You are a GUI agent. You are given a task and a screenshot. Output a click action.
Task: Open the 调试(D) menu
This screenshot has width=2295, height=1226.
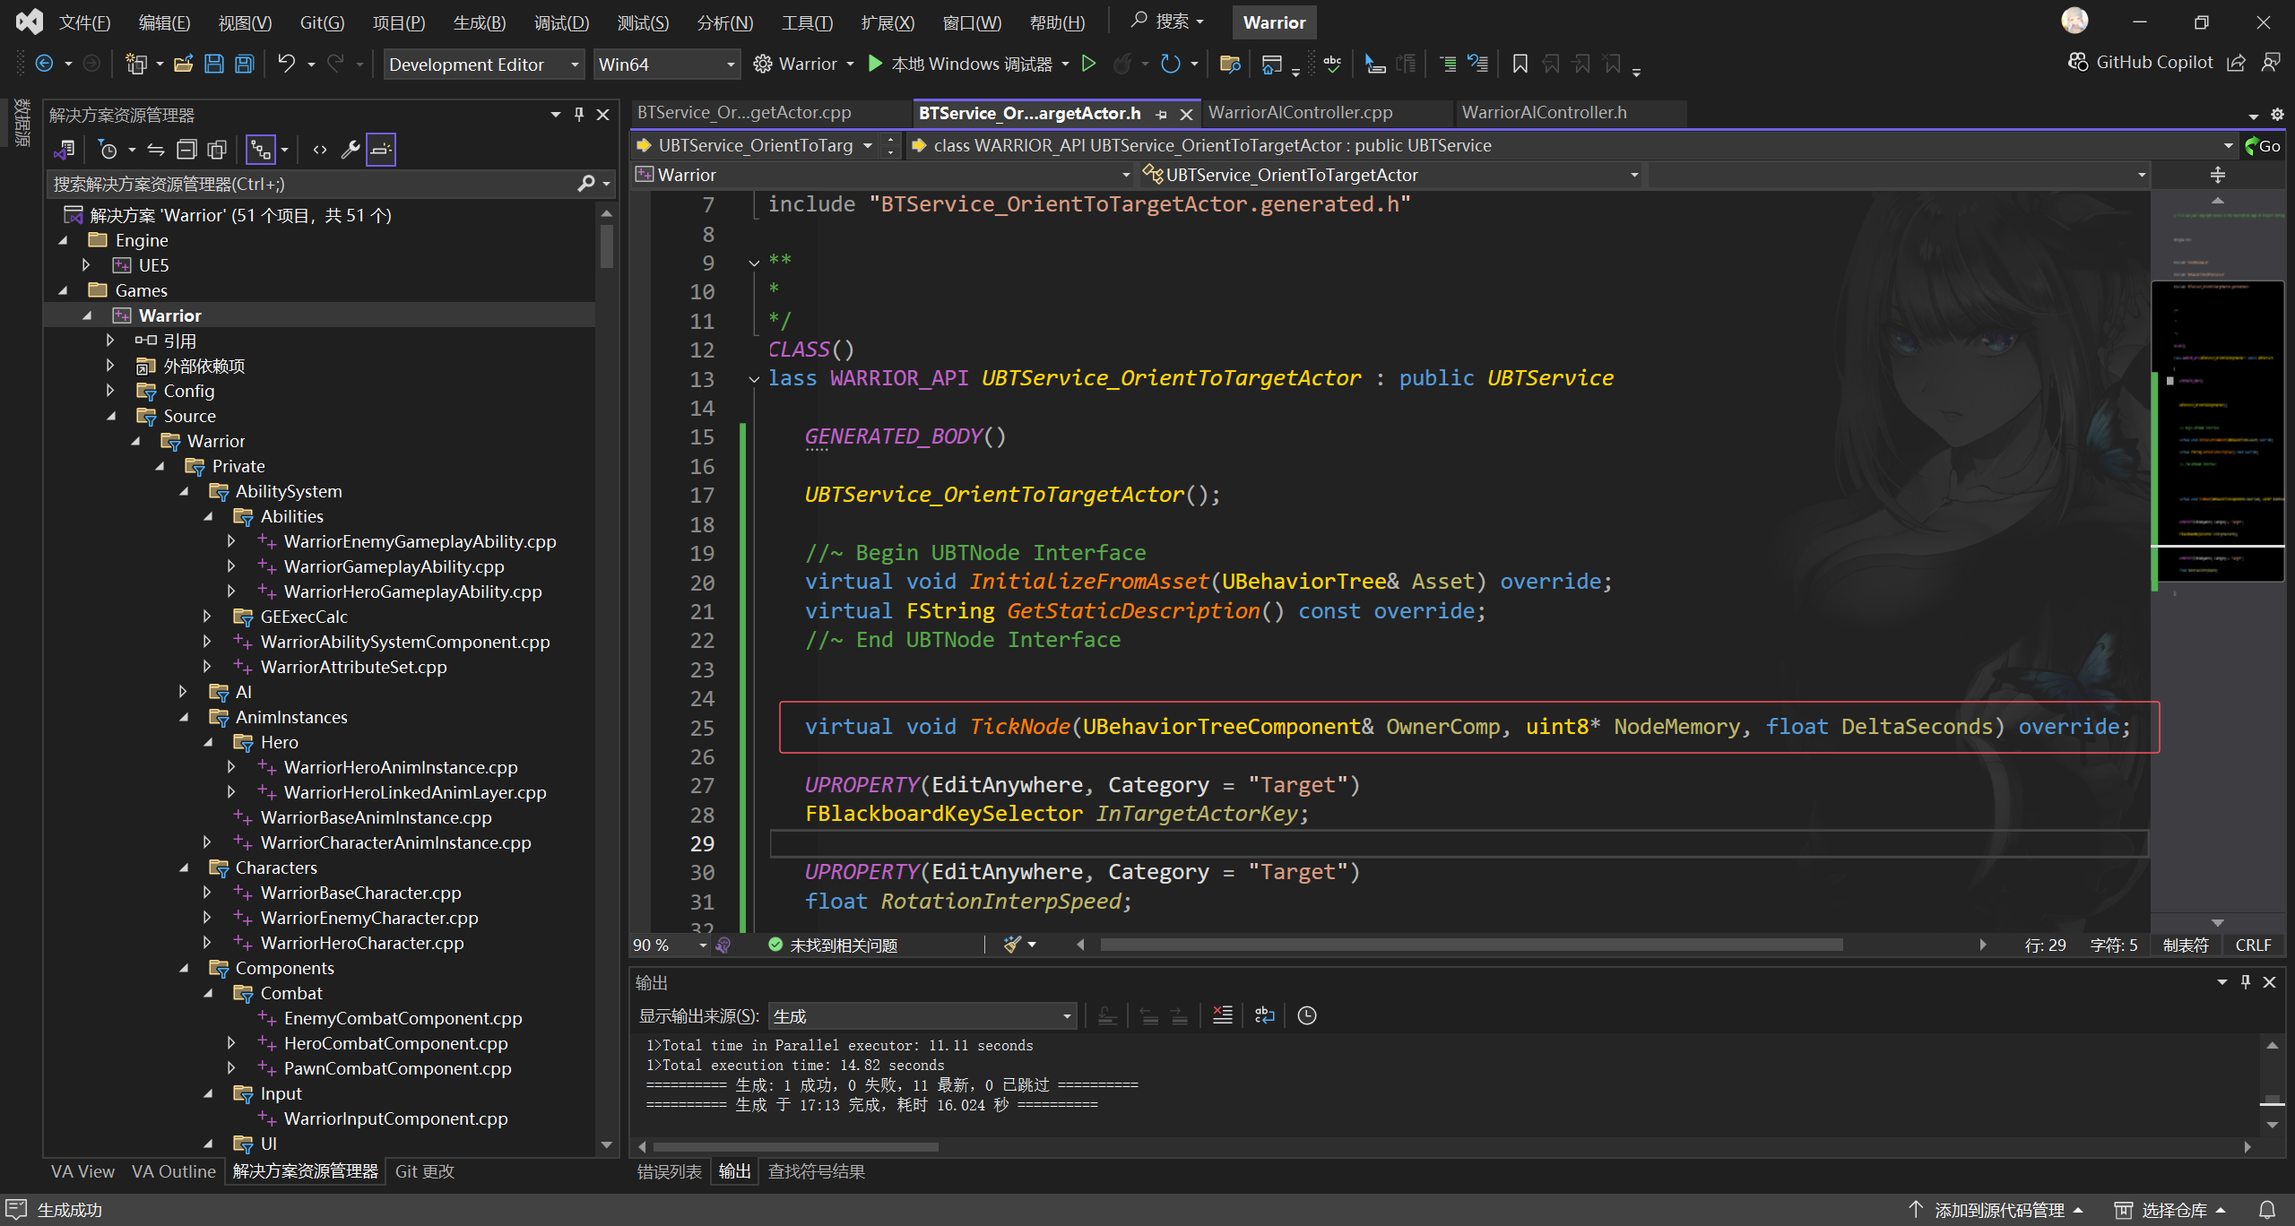click(561, 22)
